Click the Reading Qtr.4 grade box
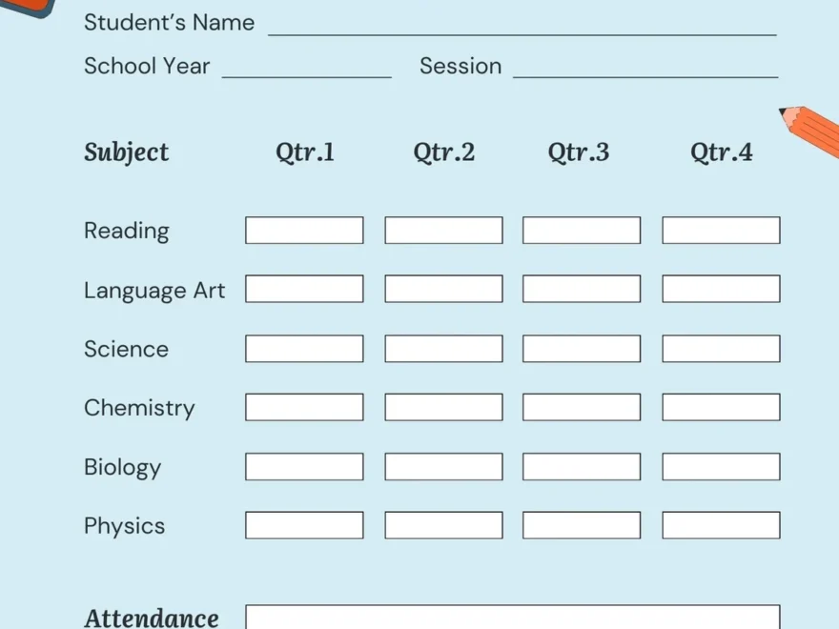Viewport: 839px width, 629px height. [x=721, y=231]
